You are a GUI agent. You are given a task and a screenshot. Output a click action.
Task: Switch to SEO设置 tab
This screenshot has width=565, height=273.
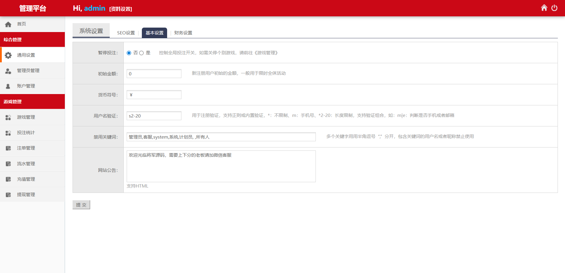point(126,33)
